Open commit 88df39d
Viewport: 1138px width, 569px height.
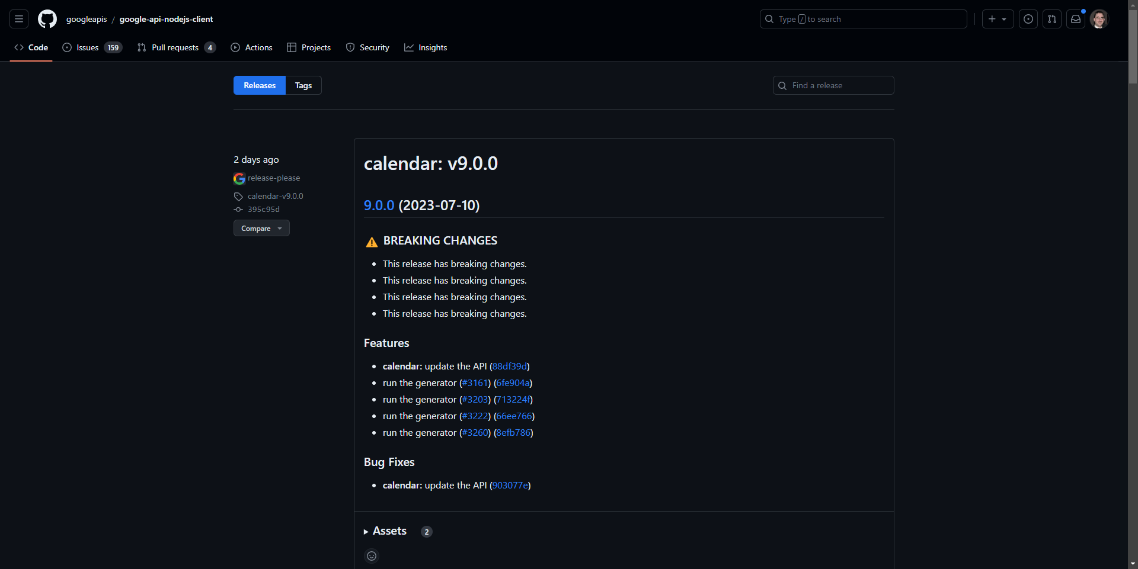point(510,366)
